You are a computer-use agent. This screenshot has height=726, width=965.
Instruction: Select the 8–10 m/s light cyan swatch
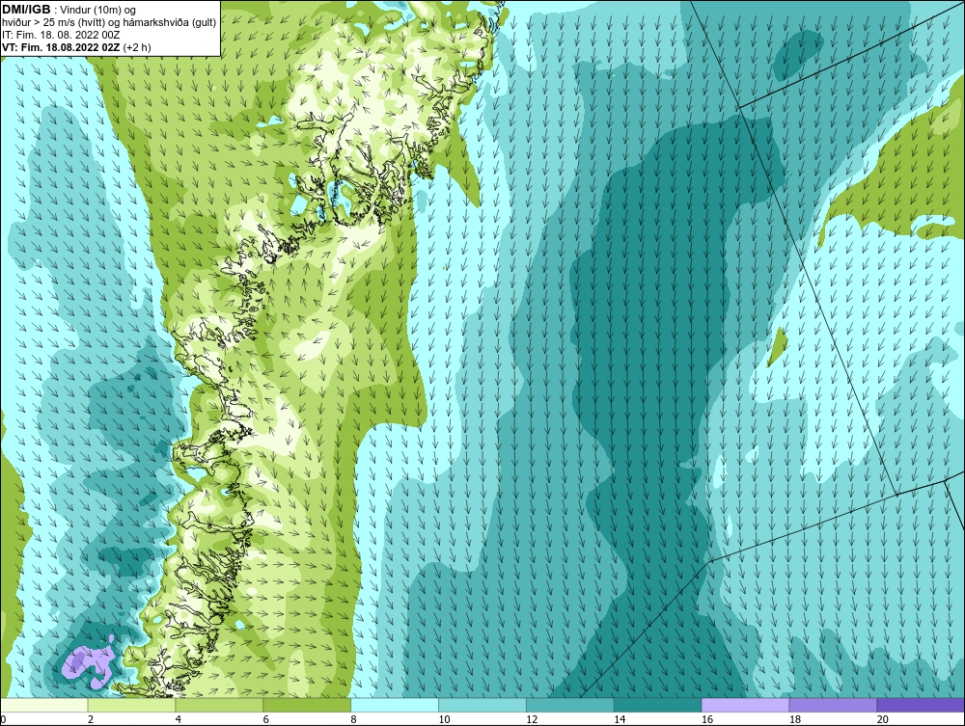point(395,705)
